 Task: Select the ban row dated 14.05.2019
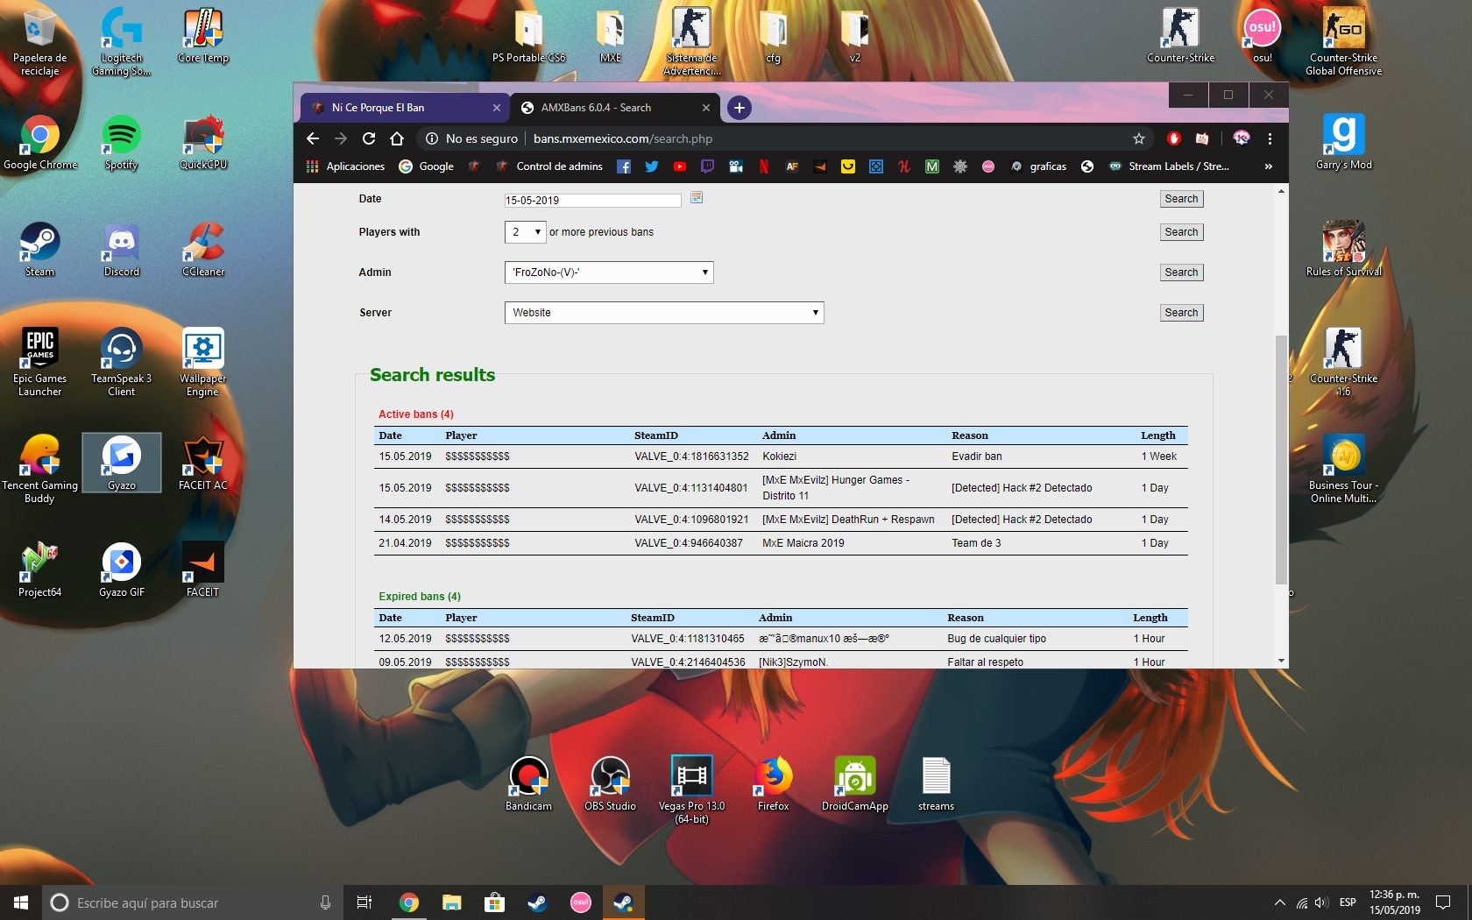(781, 520)
